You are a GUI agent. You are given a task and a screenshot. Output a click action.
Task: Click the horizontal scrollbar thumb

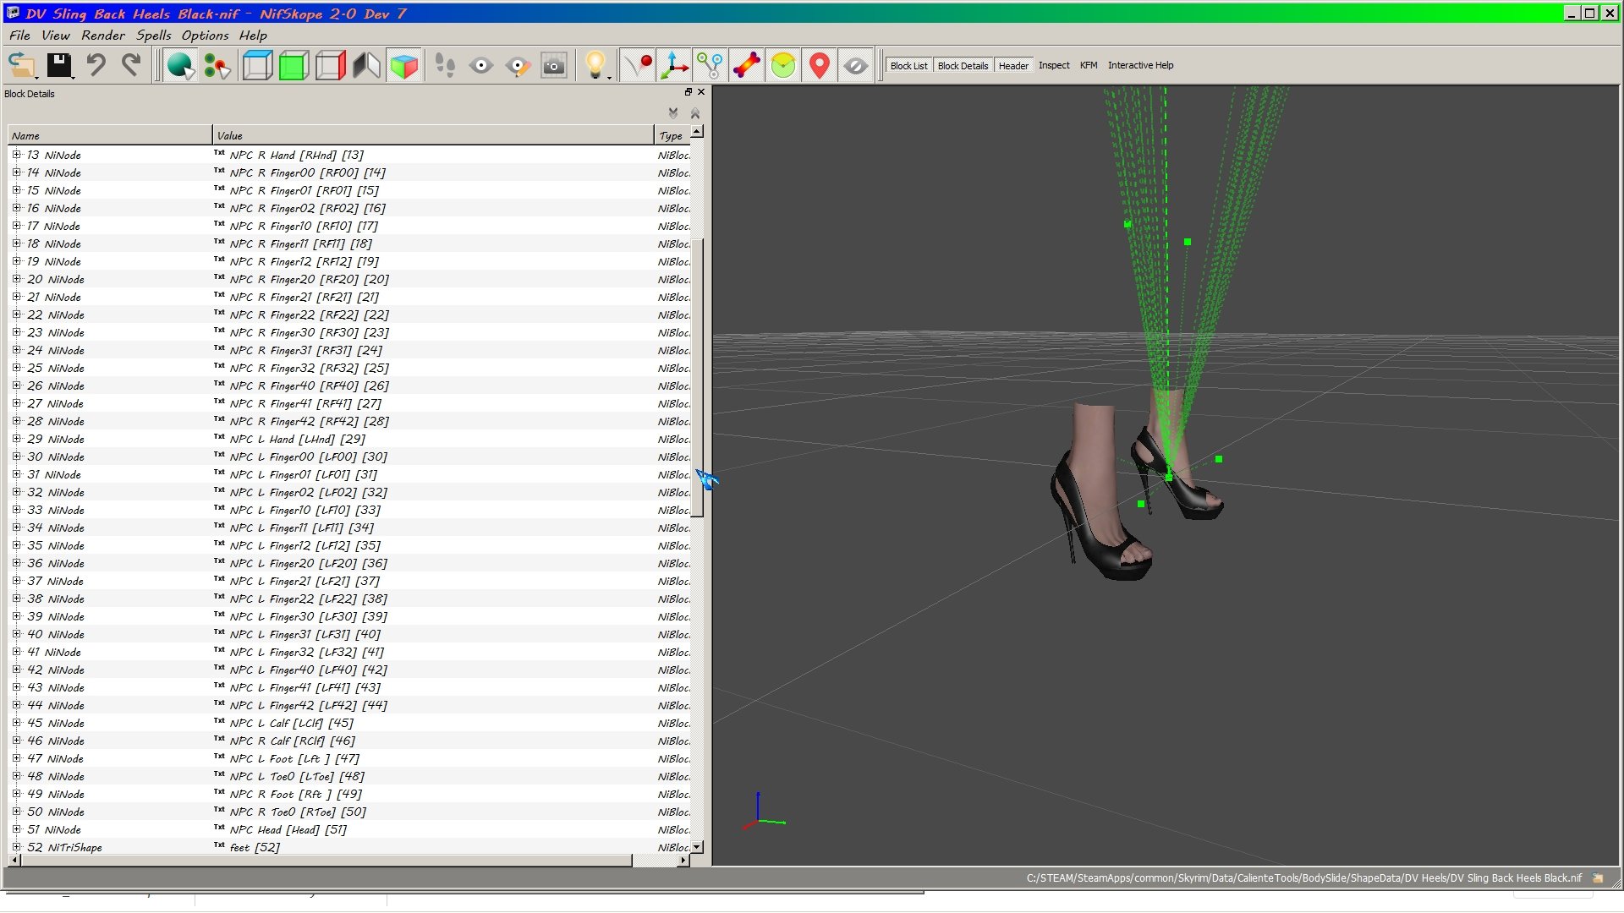click(x=326, y=860)
